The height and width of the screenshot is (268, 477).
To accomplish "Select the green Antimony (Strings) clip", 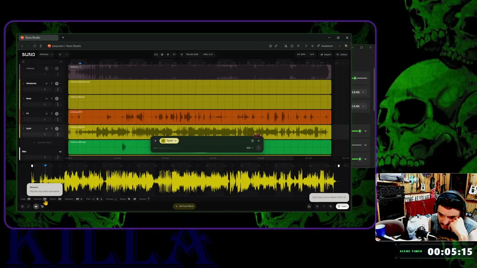I will pos(110,147).
